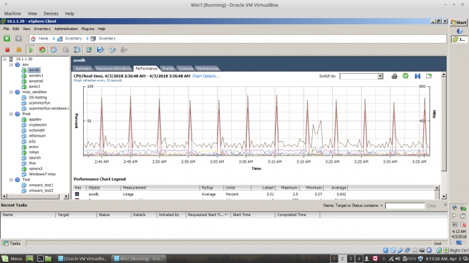Image resolution: width=469 pixels, height=263 pixels.
Task: Open the Resource Allocation tab
Action: pyautogui.click(x=113, y=68)
